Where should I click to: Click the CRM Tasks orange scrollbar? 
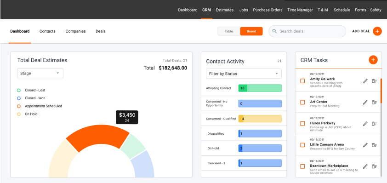[381, 91]
